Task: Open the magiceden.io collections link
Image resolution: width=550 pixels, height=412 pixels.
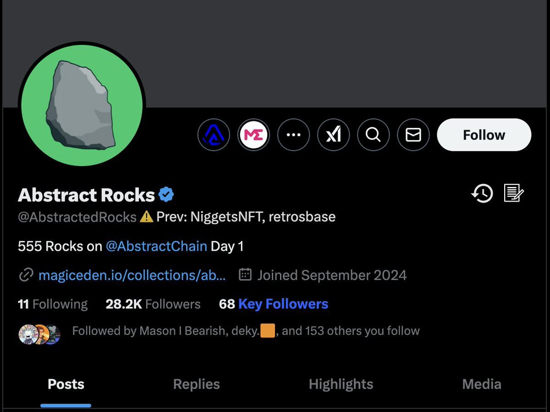Action: (x=132, y=275)
